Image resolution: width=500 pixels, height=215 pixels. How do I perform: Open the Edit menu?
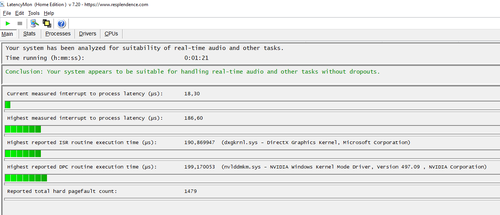19,13
